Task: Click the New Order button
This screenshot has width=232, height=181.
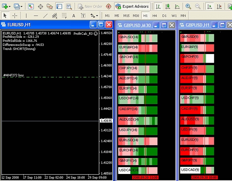Action: [90, 6]
